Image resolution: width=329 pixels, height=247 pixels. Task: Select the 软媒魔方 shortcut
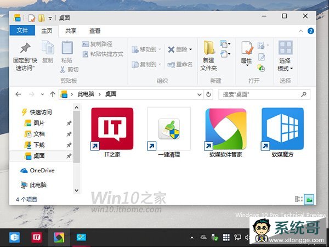(282, 132)
